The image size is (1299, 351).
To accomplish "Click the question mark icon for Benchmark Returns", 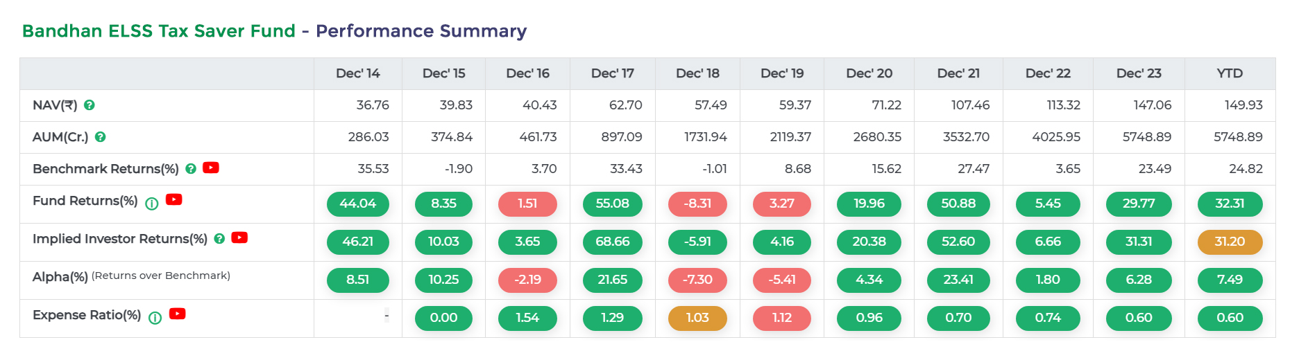I will (191, 169).
